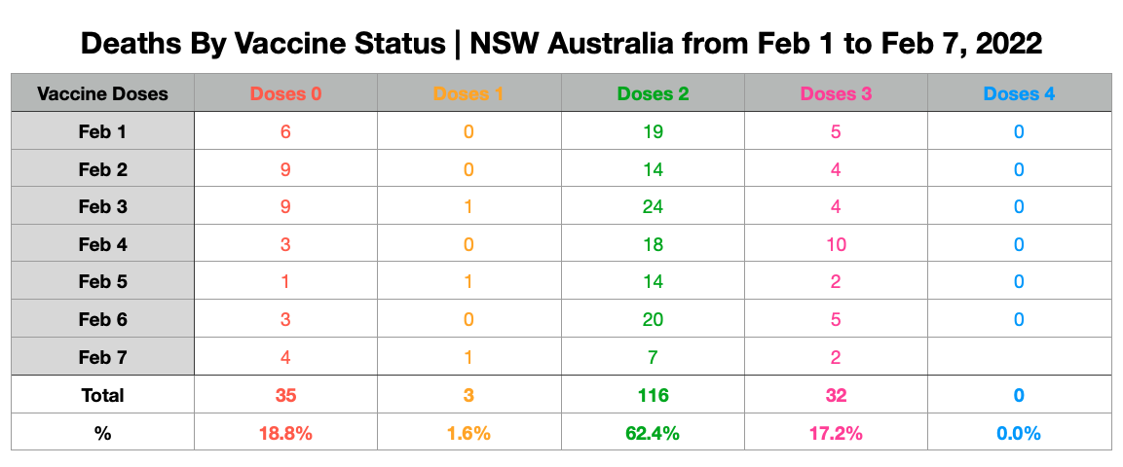Select the % row label cell
The height and width of the screenshot is (467, 1123).
pos(102,433)
